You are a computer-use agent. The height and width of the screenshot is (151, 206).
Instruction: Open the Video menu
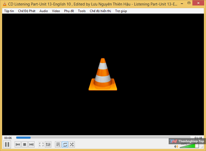(x=56, y=11)
